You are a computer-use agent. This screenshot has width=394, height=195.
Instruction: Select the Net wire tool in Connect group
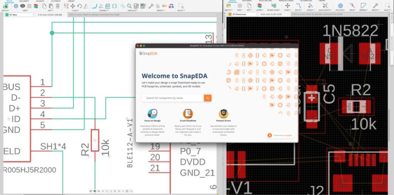pyautogui.click(x=94, y=6)
